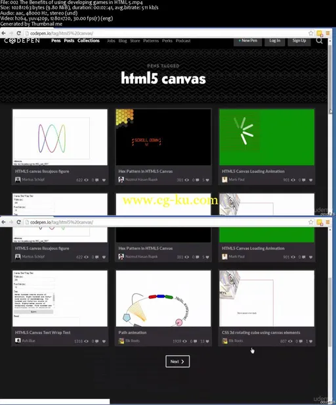Go to the Perks nav link
This screenshot has width=336, height=405.
click(167, 41)
